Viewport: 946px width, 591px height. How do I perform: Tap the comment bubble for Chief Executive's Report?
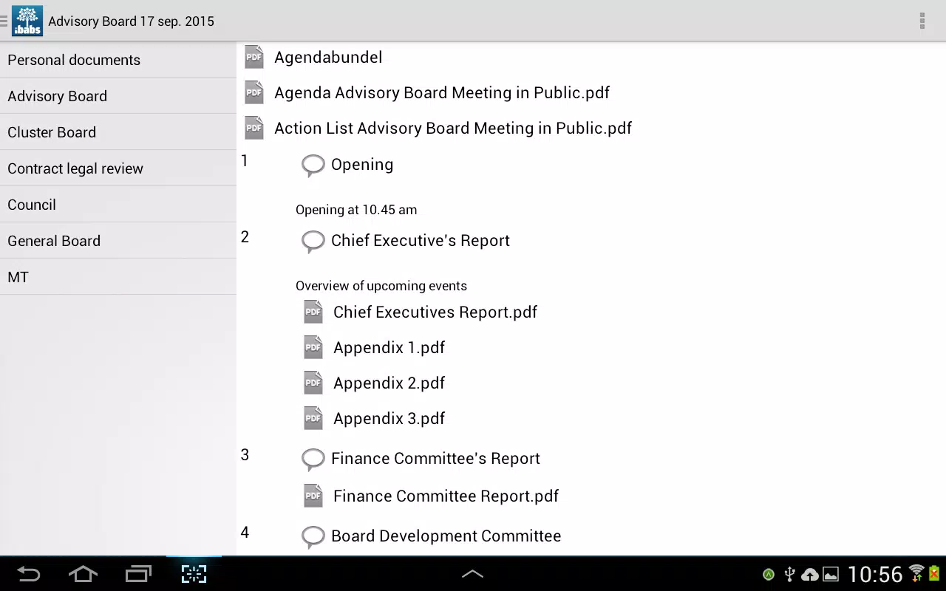click(x=313, y=242)
